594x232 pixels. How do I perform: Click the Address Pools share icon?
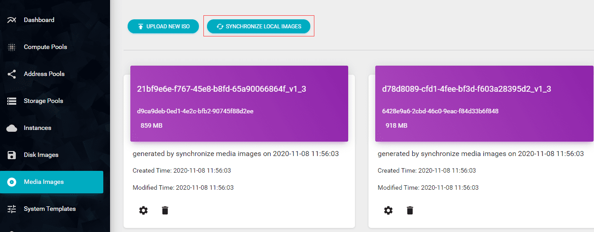click(x=12, y=74)
